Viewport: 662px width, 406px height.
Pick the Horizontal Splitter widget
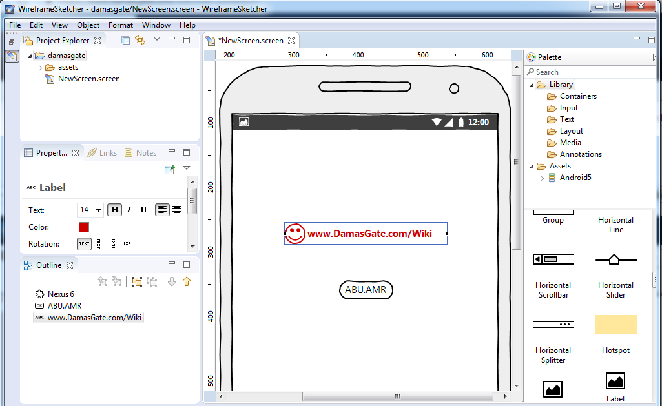tap(553, 341)
